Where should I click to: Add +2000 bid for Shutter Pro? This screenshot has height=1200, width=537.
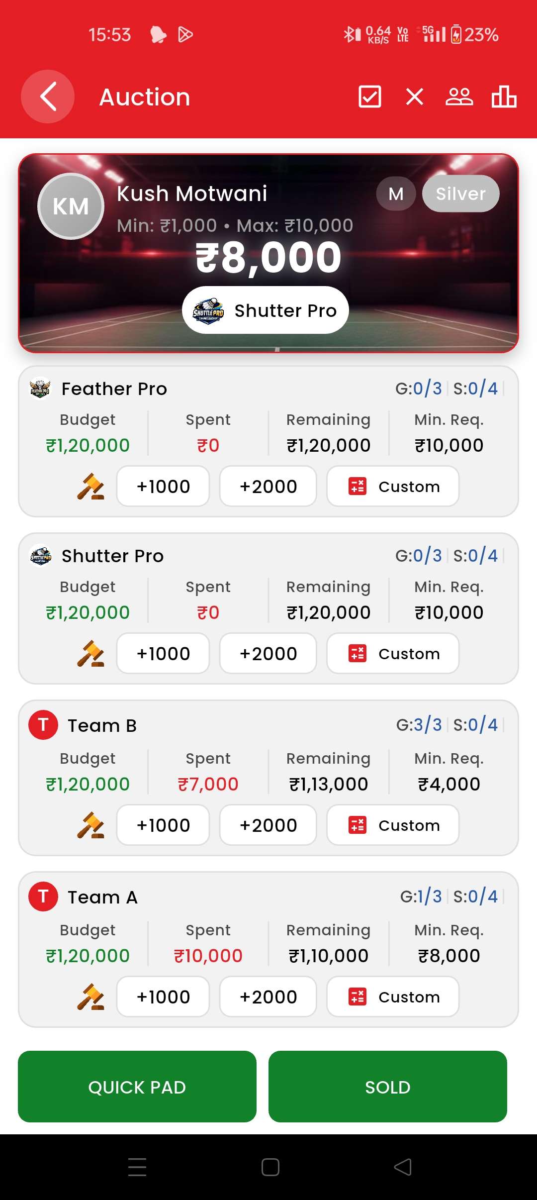pos(268,653)
